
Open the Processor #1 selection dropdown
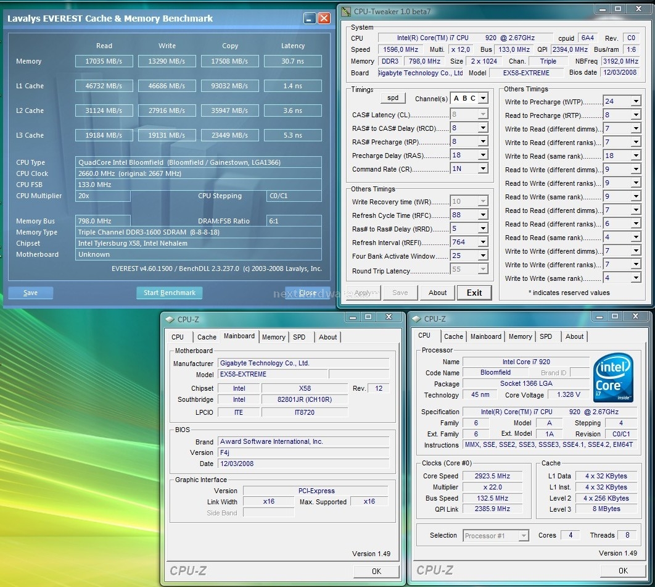pos(524,536)
